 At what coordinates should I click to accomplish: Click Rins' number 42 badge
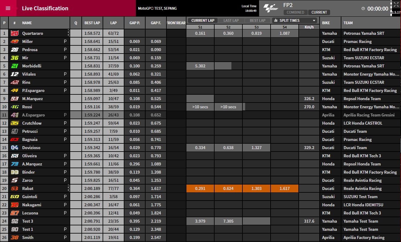tap(15, 82)
